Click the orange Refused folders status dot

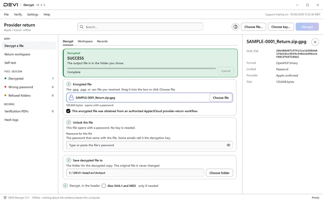point(6,95)
